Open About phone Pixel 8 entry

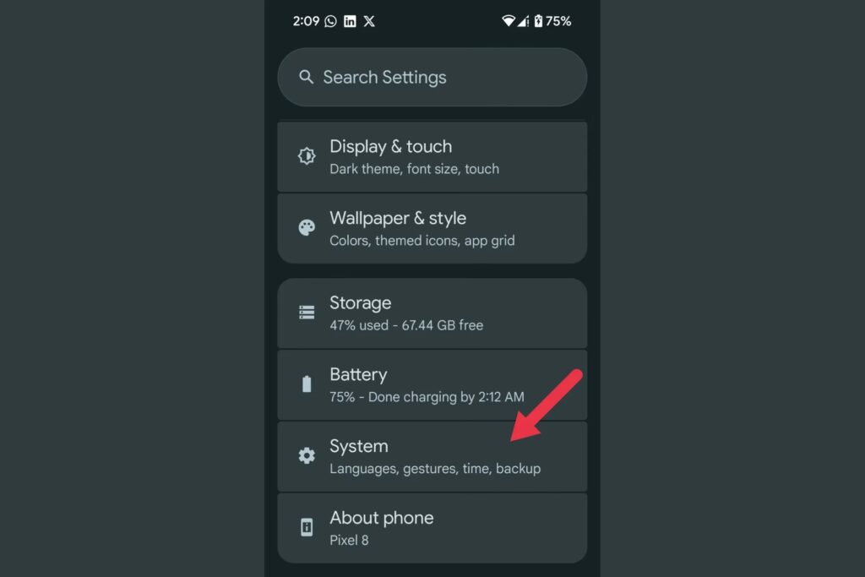(432, 528)
